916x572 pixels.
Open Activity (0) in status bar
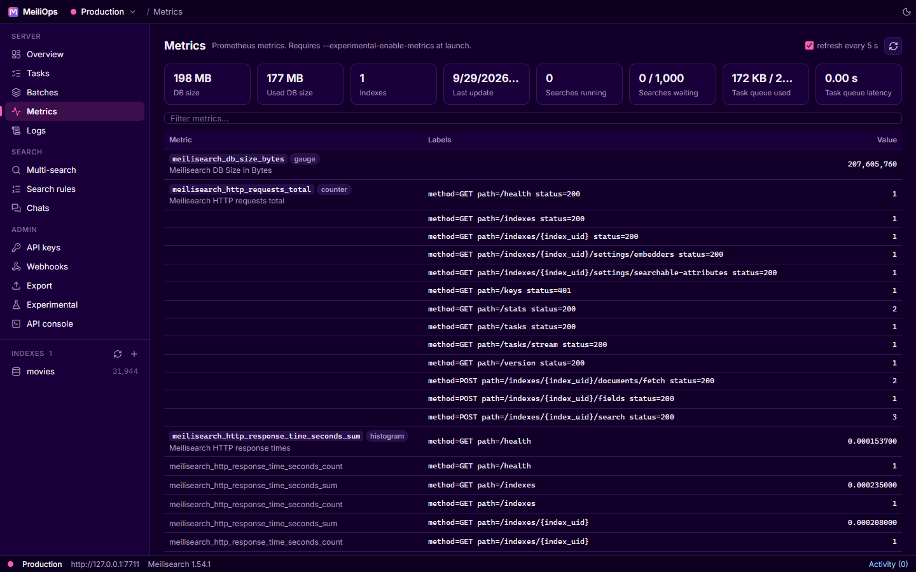click(888, 564)
